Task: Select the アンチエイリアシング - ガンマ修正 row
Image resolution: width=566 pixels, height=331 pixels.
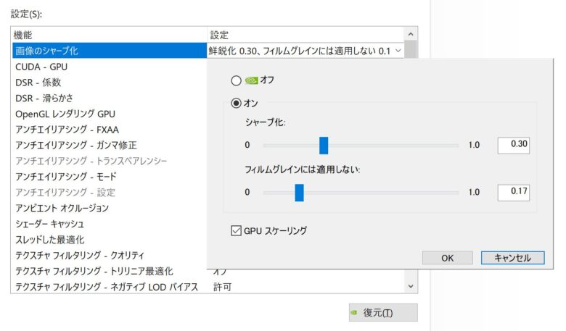Action: coord(110,145)
